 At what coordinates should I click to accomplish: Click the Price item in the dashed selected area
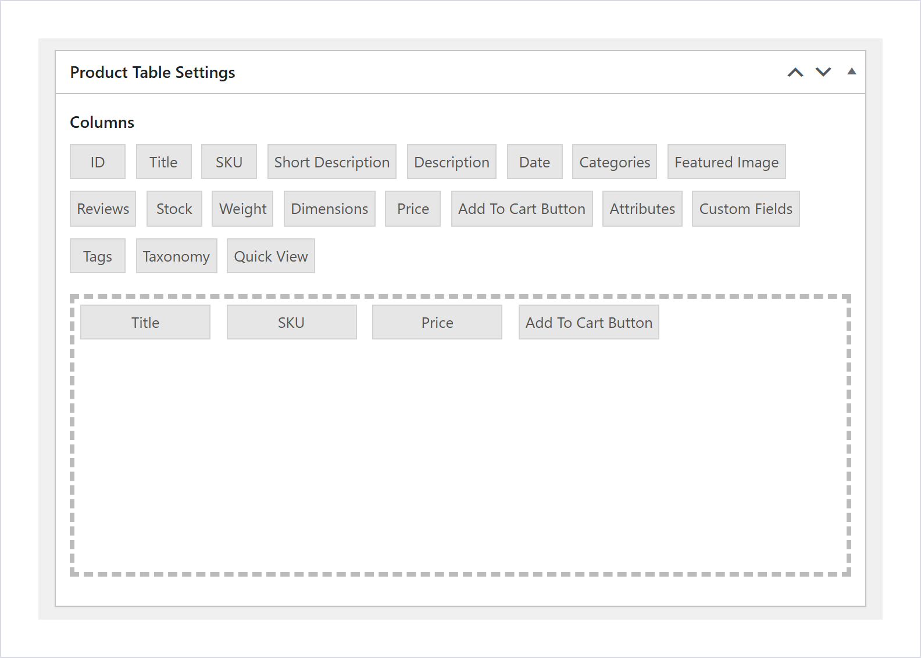coord(437,322)
